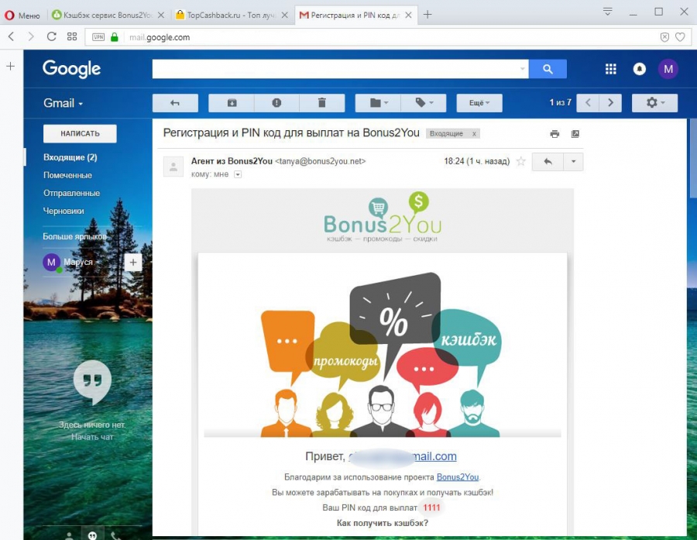Report this email as spam
697x540 pixels.
coord(276,103)
